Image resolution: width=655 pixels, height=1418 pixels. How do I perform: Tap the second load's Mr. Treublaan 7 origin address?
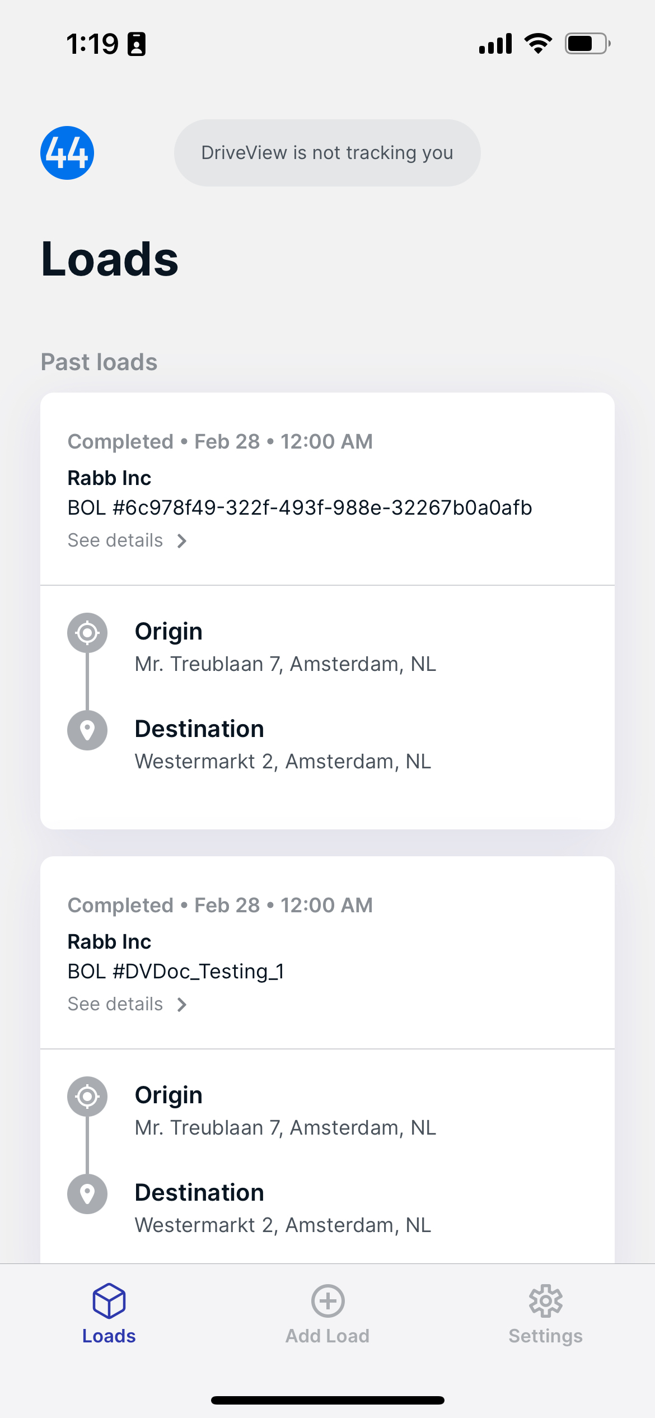tap(285, 1128)
